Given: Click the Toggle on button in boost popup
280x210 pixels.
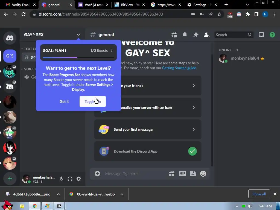Looking at the screenshot, I should (92, 101).
